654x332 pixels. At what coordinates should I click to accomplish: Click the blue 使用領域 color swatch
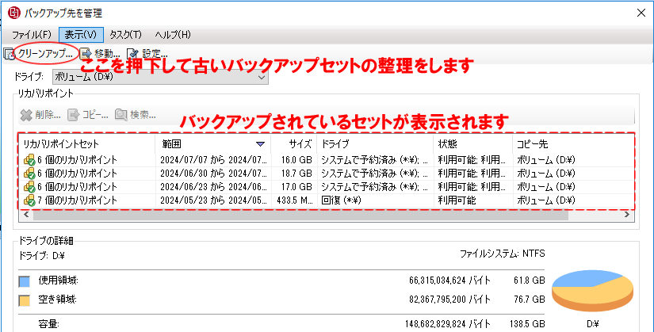25,281
